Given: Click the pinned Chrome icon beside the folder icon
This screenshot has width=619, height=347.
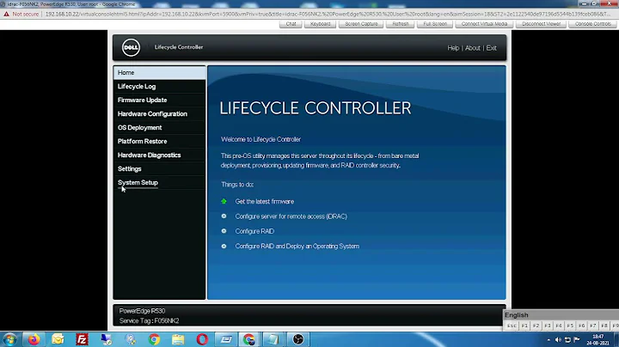Looking at the screenshot, I should pos(154,339).
